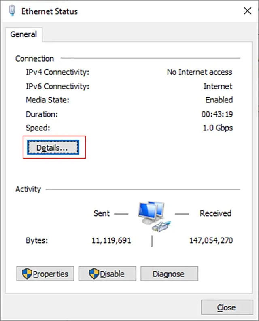The width and height of the screenshot is (259, 321).
Task: Click the Ethernet Status title text
Action: click(x=50, y=11)
